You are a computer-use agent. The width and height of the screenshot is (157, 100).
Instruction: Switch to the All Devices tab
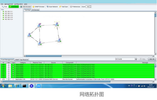click(x=35, y=10)
